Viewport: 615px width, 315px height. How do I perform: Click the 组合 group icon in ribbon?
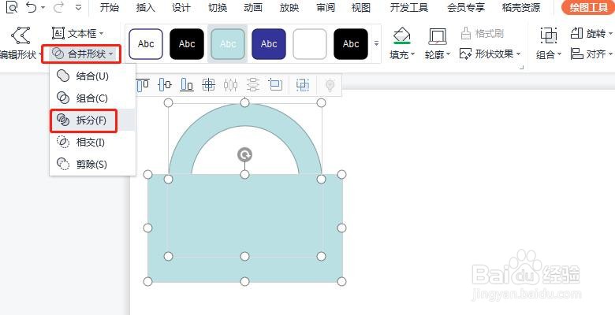click(x=548, y=35)
